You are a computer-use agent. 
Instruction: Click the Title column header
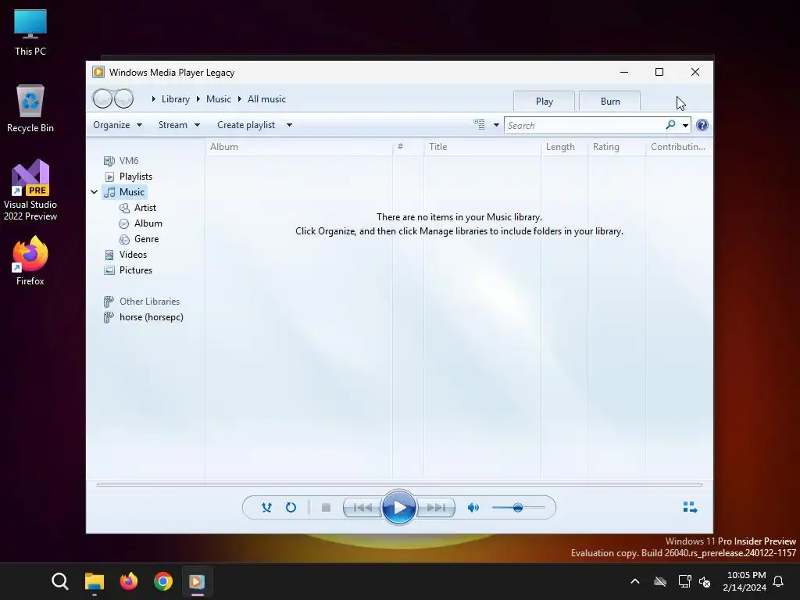point(482,147)
